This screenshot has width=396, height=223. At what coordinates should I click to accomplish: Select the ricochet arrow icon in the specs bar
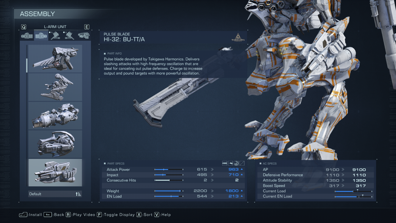click(x=230, y=163)
